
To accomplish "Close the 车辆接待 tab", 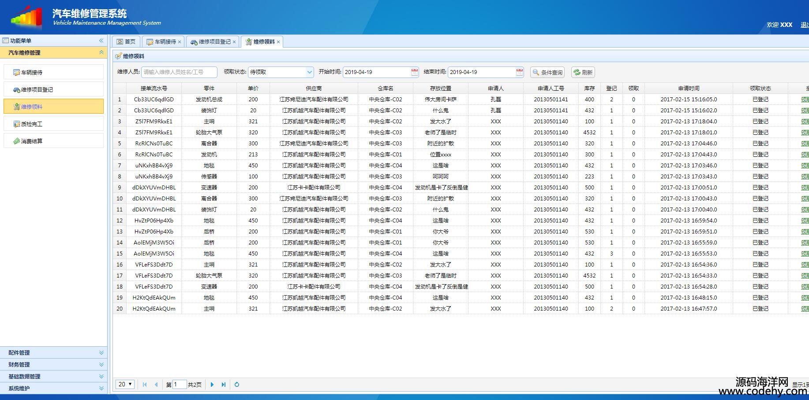I will (180, 42).
